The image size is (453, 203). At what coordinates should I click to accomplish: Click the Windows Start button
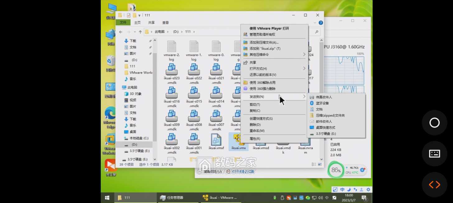[107, 197]
